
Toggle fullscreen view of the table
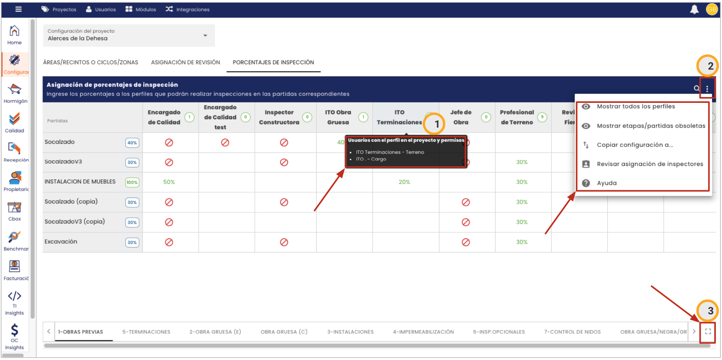[708, 332]
